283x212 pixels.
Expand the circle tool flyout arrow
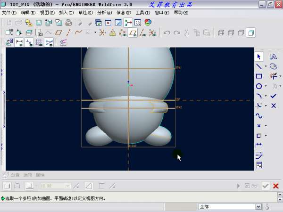tap(266, 86)
